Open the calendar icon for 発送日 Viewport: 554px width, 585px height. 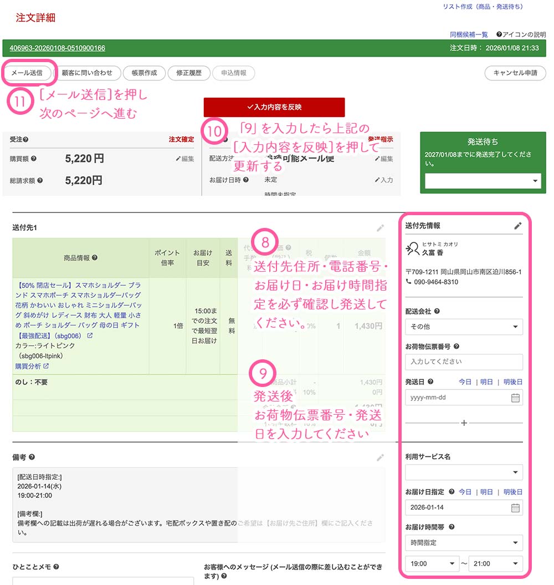point(515,398)
